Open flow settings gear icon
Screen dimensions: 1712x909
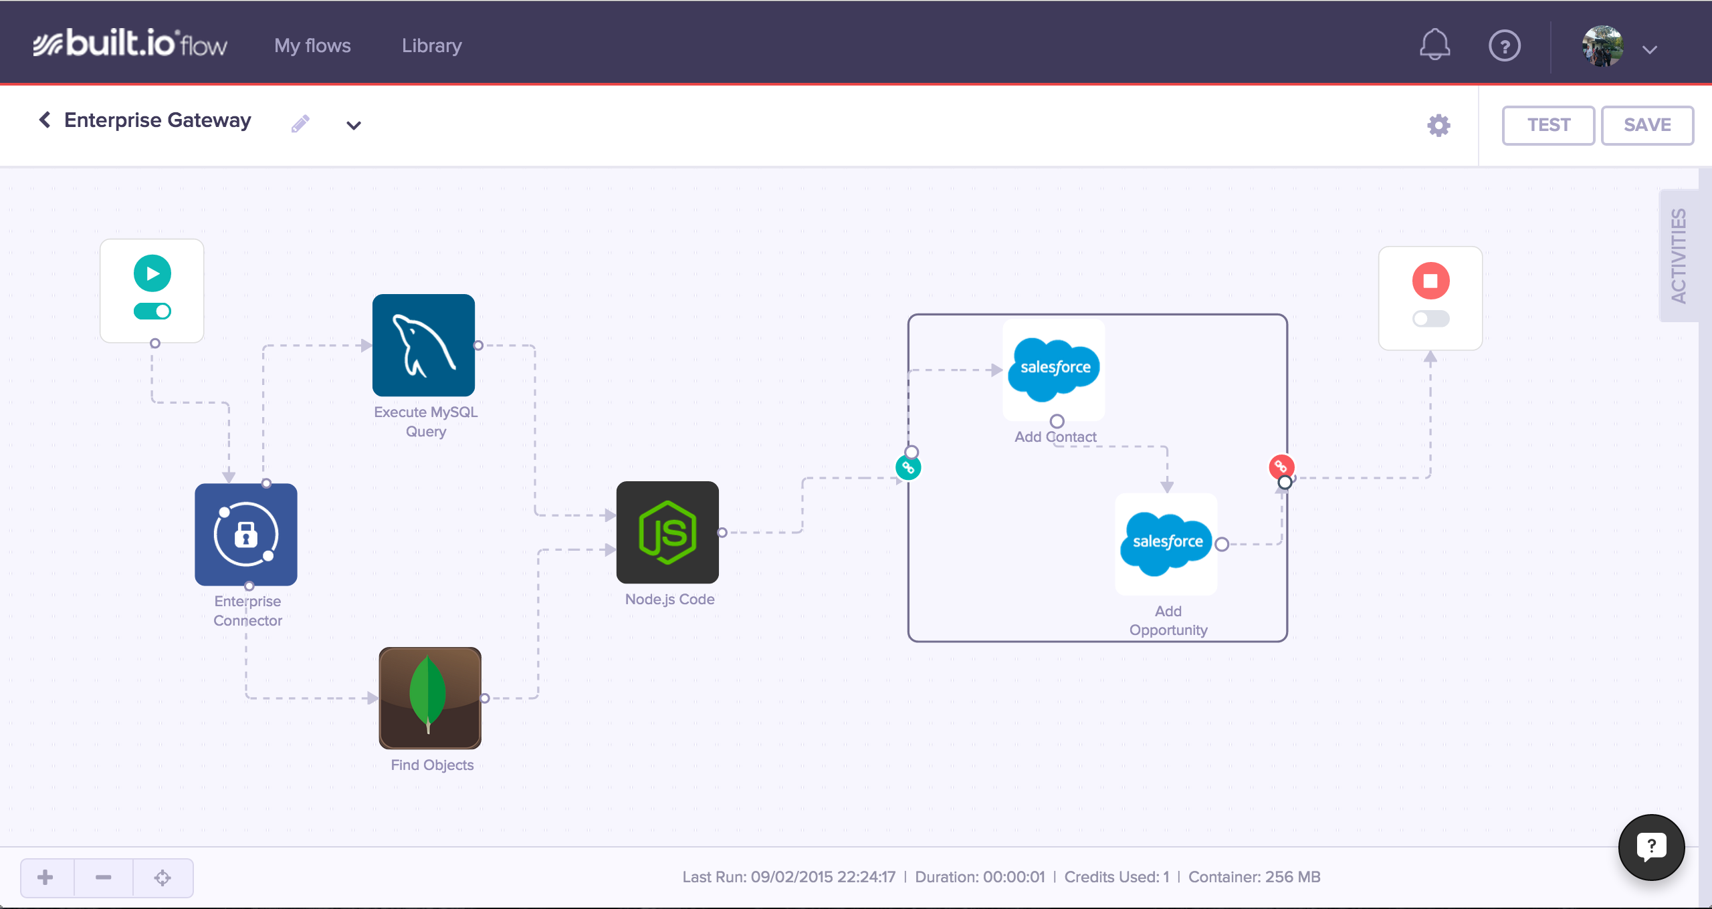(x=1438, y=125)
